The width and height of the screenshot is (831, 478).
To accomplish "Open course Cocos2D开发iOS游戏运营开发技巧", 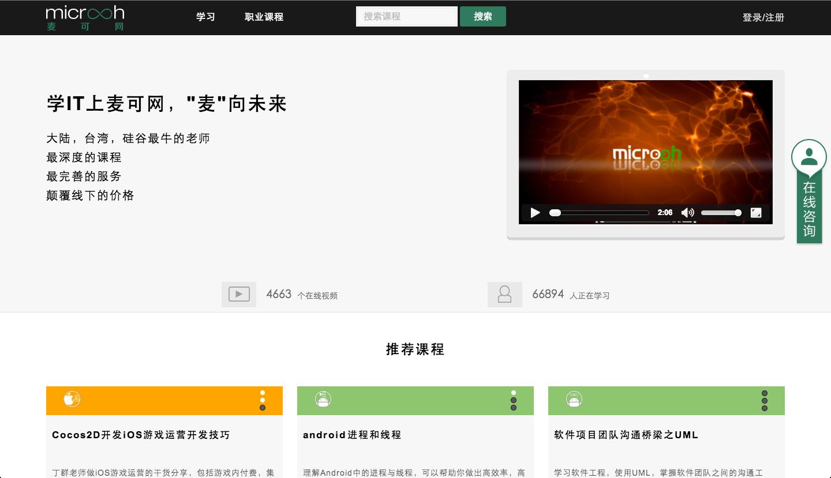I will click(141, 435).
